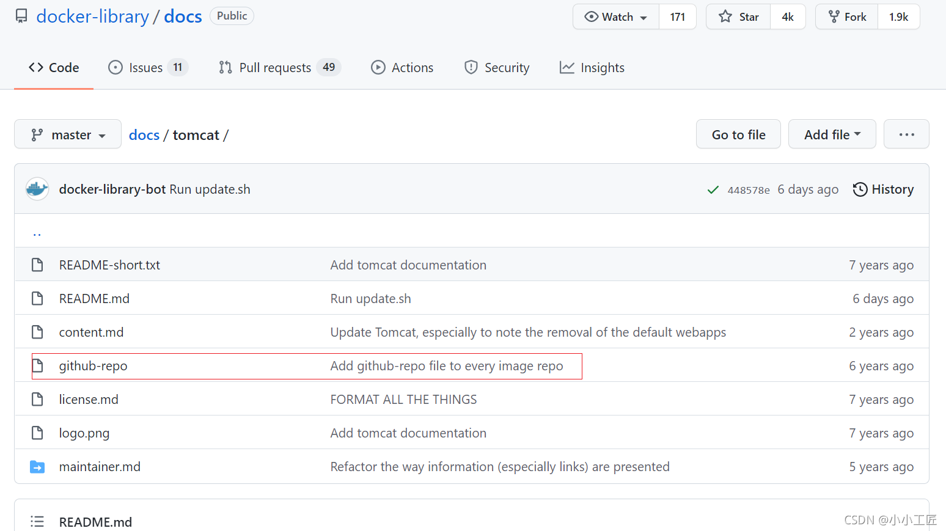Switch to the Code tab
The width and height of the screenshot is (946, 531).
pyautogui.click(x=53, y=67)
